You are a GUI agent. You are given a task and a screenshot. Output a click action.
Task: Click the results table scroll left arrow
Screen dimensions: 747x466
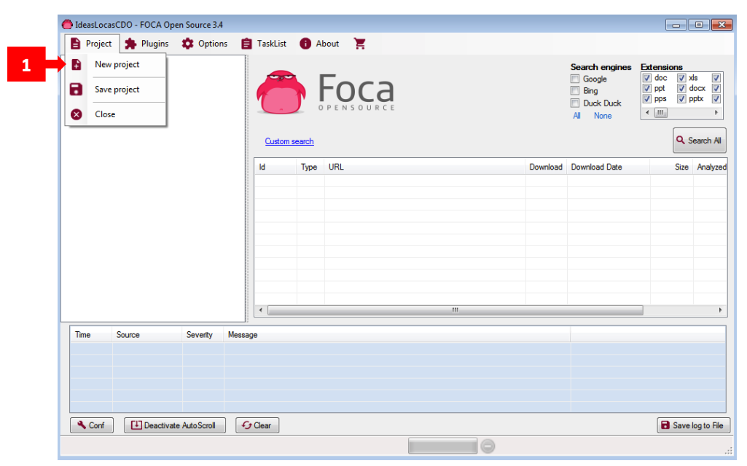coord(261,310)
